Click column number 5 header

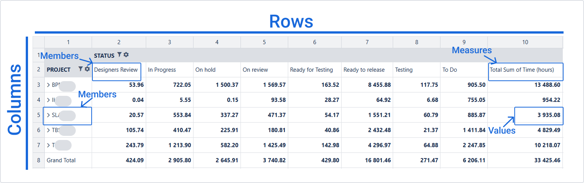(x=264, y=42)
